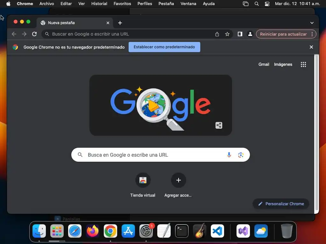Click the back navigation arrow
This screenshot has height=244, width=326.
pos(14,34)
